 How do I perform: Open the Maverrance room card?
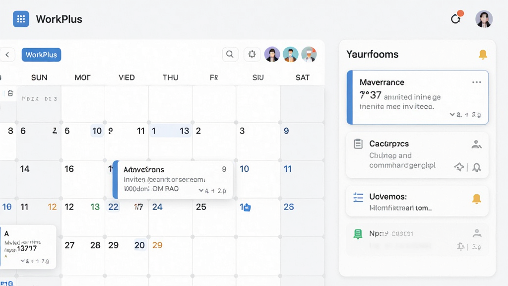[418, 97]
